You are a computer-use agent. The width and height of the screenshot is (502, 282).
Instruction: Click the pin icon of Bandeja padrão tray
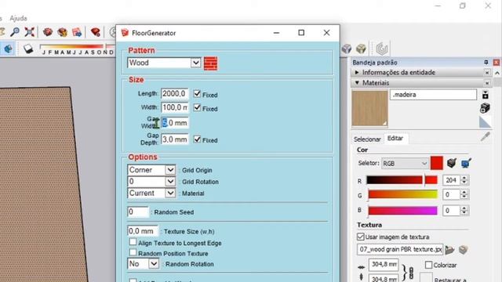point(486,63)
